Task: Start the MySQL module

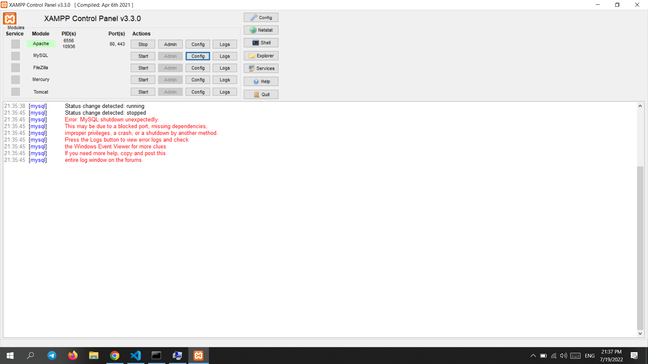Action: pyautogui.click(x=143, y=56)
